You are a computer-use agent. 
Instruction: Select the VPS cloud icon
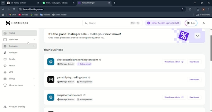[5, 72]
